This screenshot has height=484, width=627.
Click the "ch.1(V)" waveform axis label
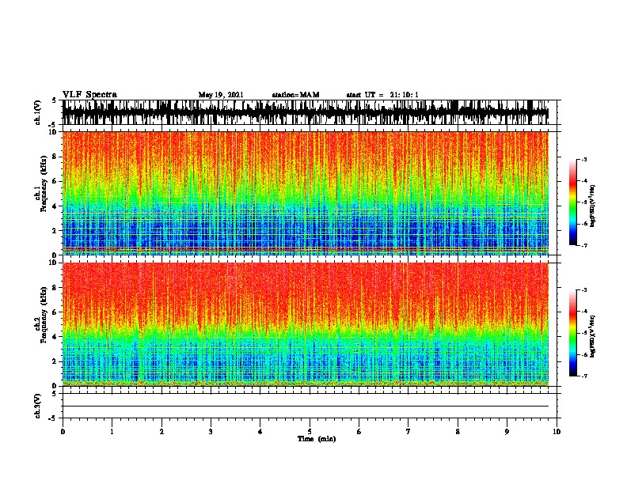click(x=38, y=112)
